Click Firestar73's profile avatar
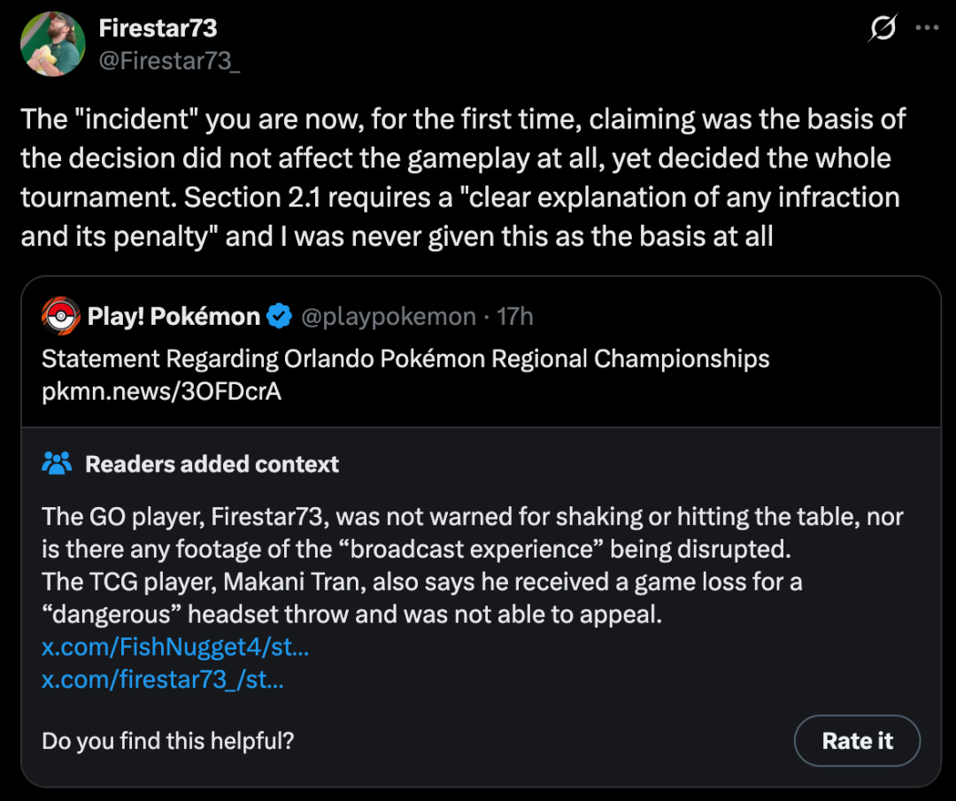956x801 pixels. [53, 44]
